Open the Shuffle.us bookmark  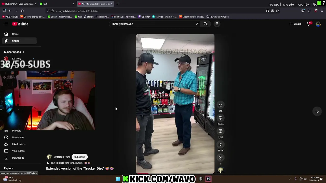point(123,17)
